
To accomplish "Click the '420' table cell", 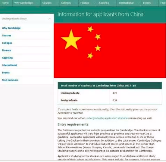I will coord(115,93).
